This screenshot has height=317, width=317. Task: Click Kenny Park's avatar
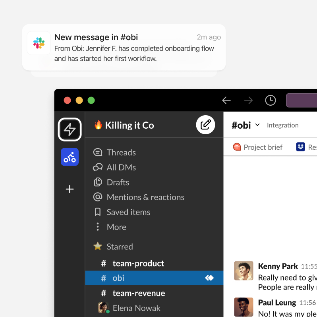pos(244,271)
